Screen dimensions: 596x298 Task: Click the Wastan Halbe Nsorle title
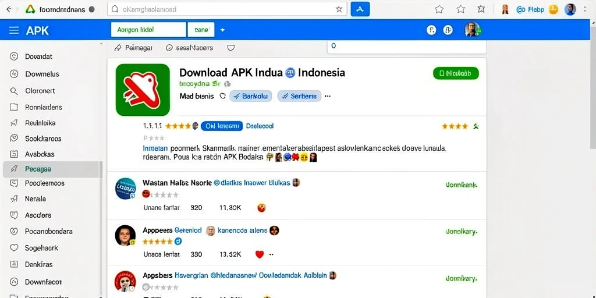177,183
